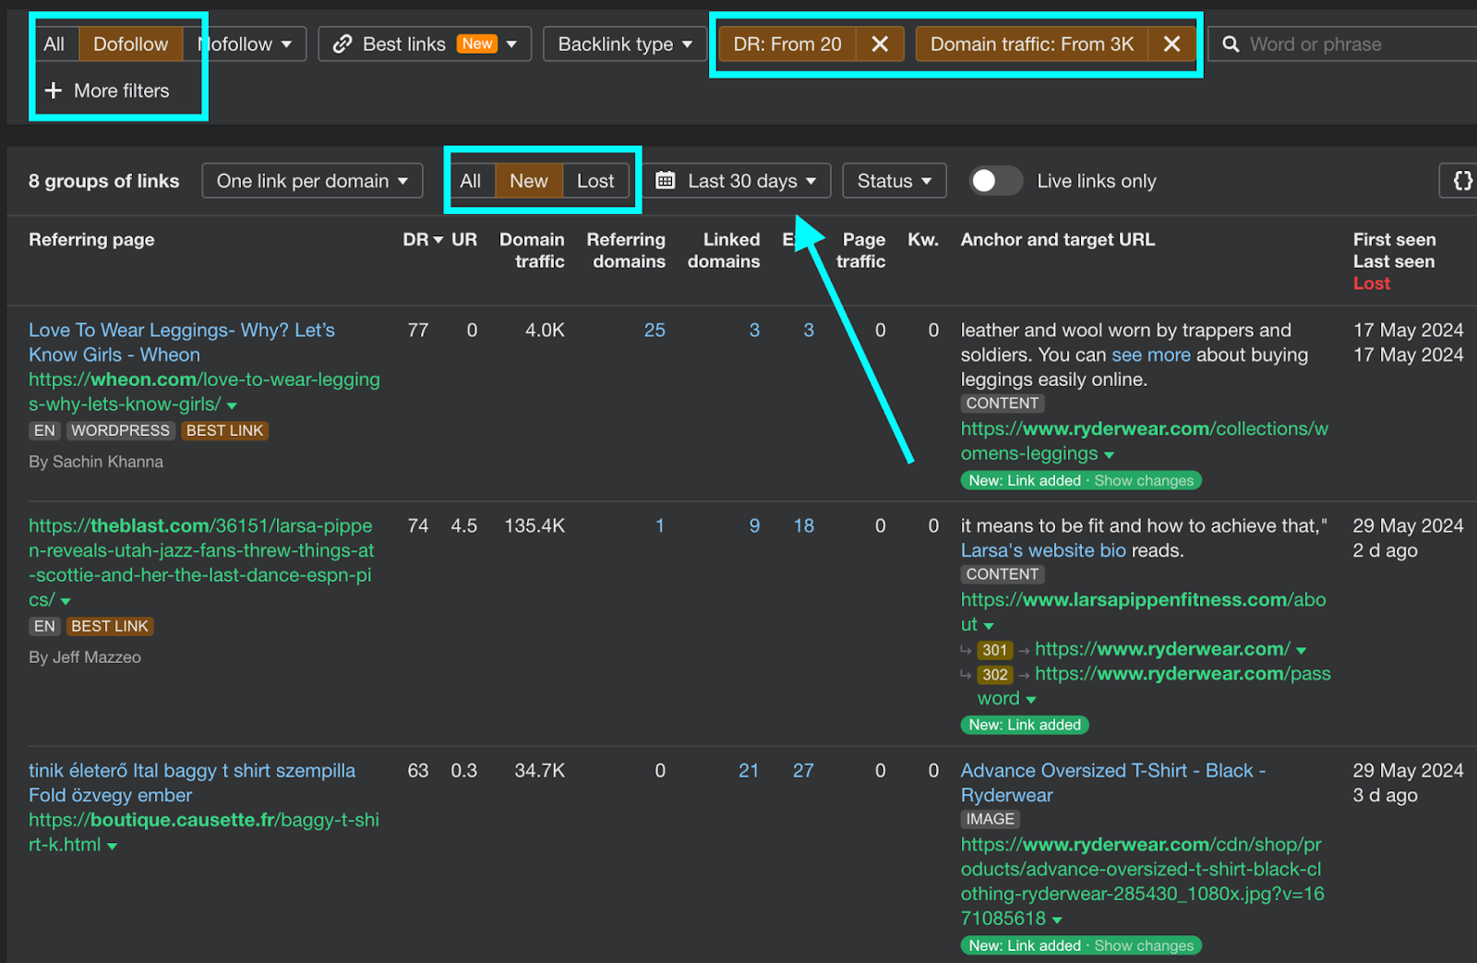
Task: Open larsapippenfitness.com about target URL
Action: [1143, 611]
